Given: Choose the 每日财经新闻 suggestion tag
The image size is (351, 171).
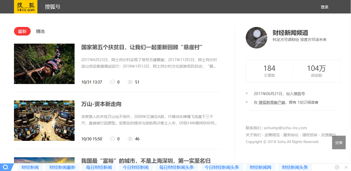Looking at the screenshot, I should (99, 167).
